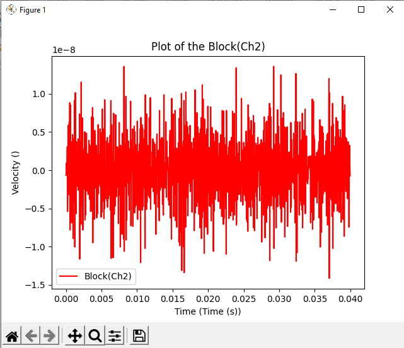The height and width of the screenshot is (348, 404).
Task: Click the 'Velocity ()' y-axis label
Action: pyautogui.click(x=16, y=173)
